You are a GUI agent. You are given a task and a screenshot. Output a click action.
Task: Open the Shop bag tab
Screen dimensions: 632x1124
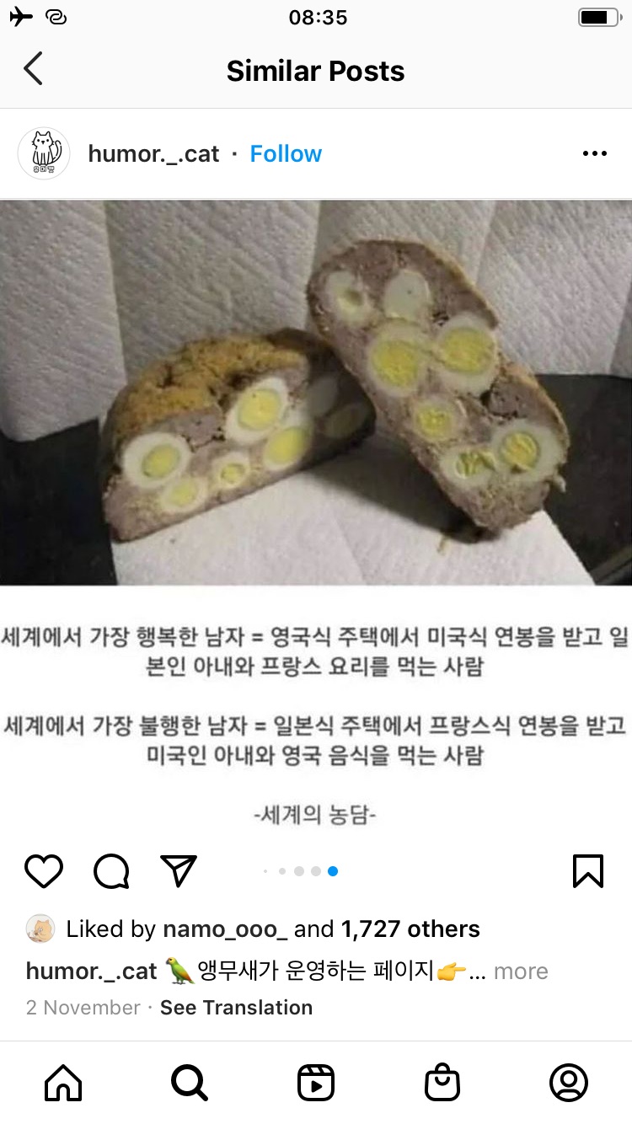pyautogui.click(x=442, y=1083)
